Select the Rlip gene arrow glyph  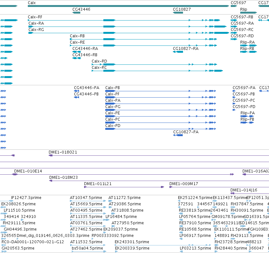point(248,13)
